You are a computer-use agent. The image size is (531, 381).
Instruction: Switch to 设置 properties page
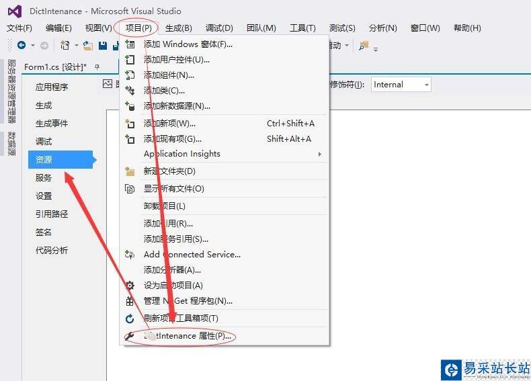pos(44,196)
